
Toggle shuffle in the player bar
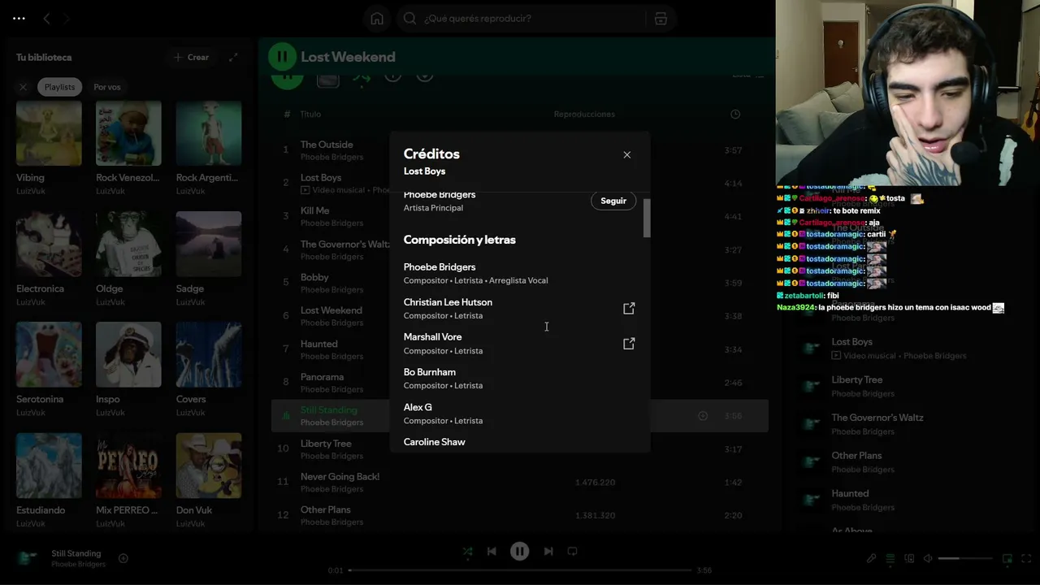[467, 551]
